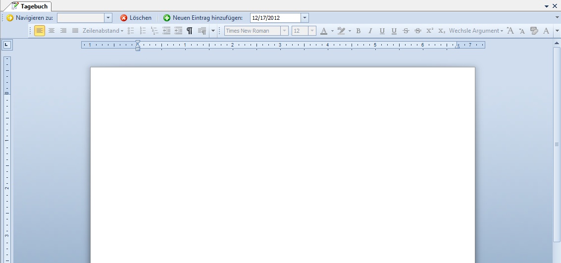Toggle align text left
This screenshot has height=263, width=561.
[40, 31]
